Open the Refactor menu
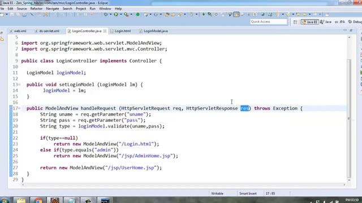362x203 pixels. tap(36, 8)
